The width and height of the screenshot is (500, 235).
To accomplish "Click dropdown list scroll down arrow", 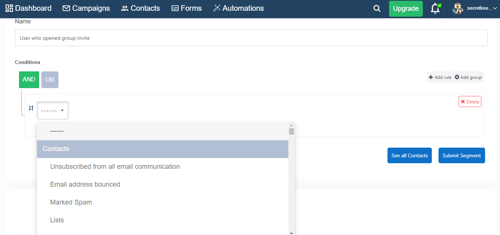I will pyautogui.click(x=292, y=233).
